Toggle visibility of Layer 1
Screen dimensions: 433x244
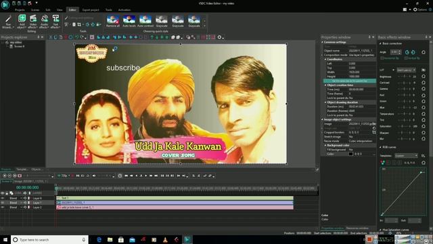click(x=3, y=203)
